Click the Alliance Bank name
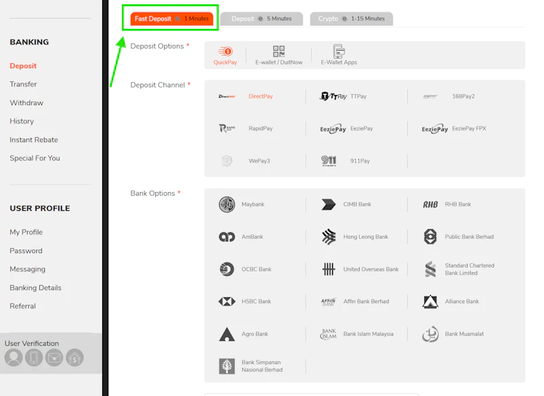This screenshot has height=396, width=544. tap(462, 301)
